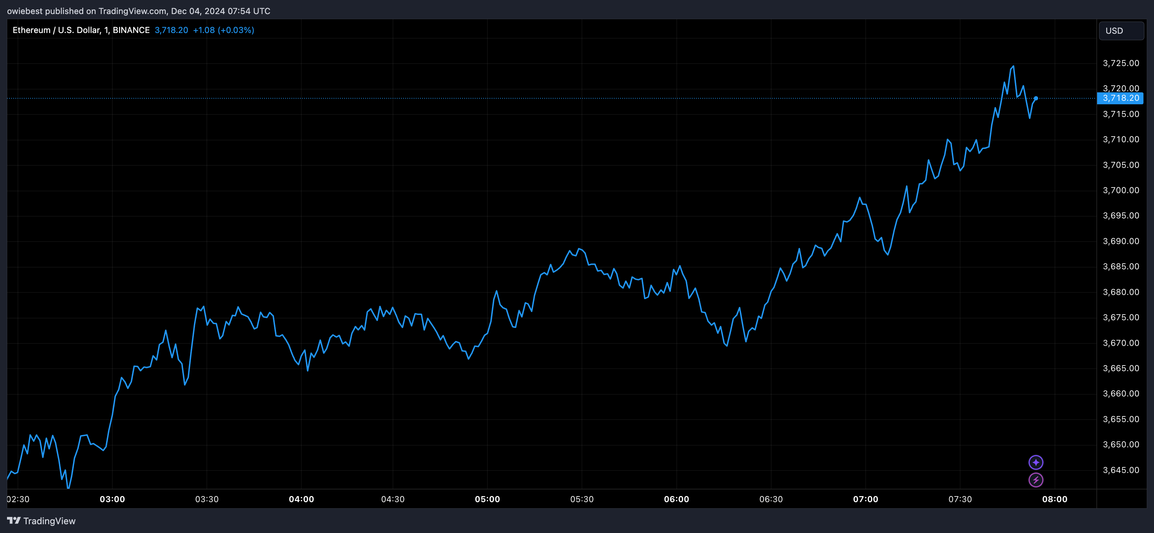This screenshot has width=1154, height=533.
Task: Click the 3,700.00 price axis label
Action: click(x=1121, y=190)
